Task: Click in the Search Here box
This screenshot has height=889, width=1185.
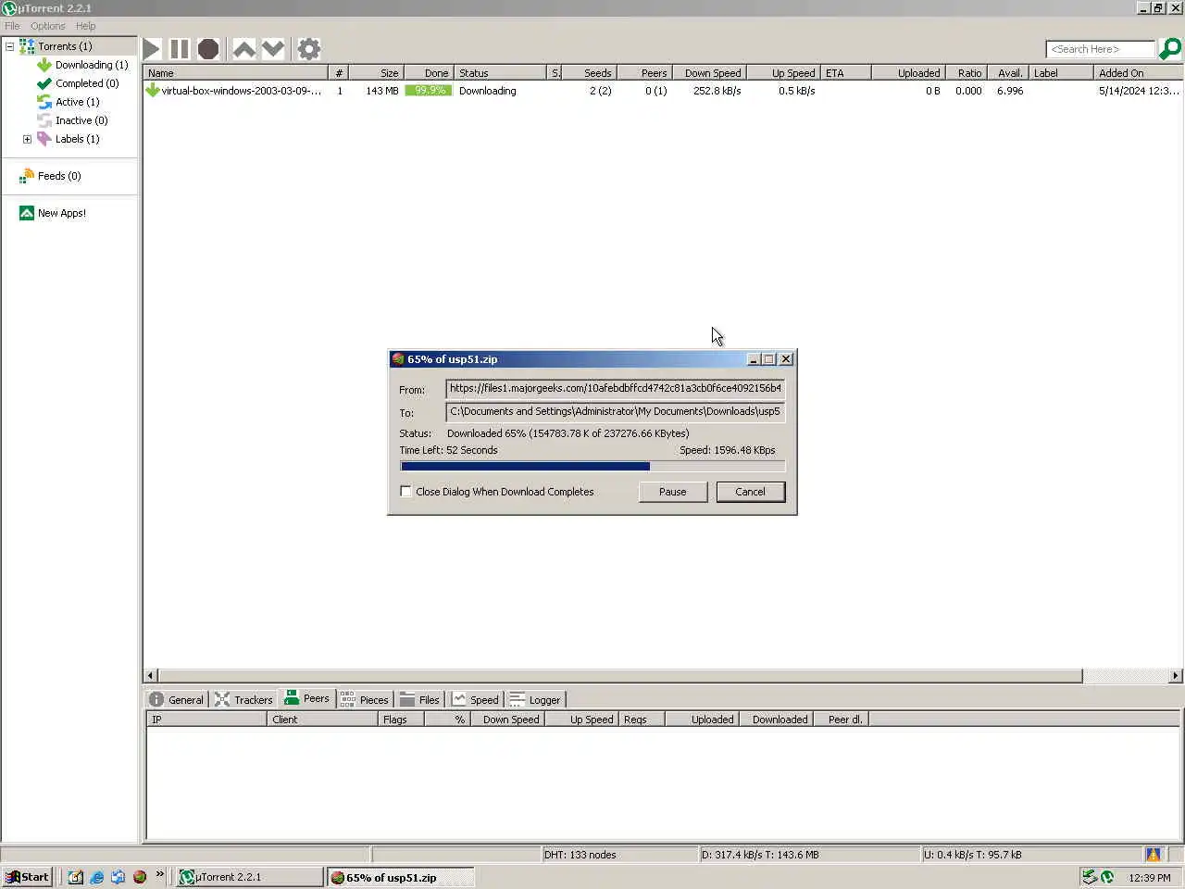Action: point(1100,49)
